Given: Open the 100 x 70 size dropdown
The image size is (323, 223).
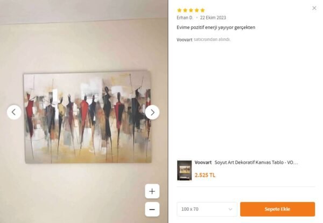Looking at the screenshot, I should pos(207,209).
